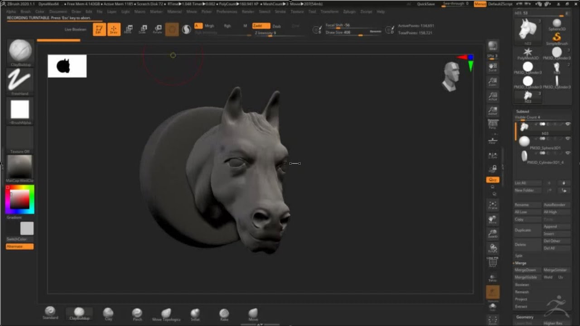Click the Zoom3D button on right shelf
Screen dimensions: 580x326
[x=493, y=234]
